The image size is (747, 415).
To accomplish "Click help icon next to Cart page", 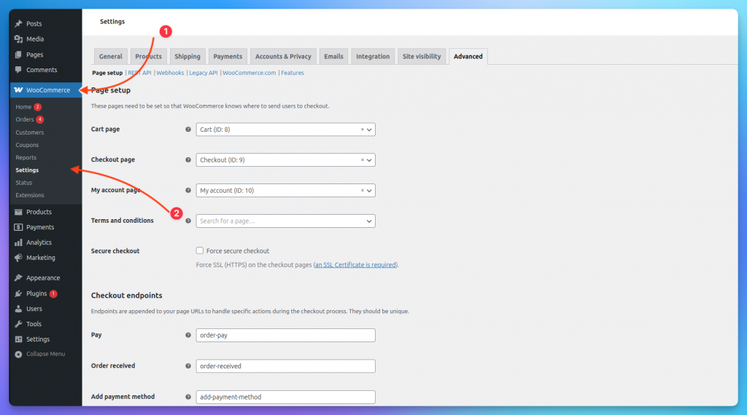I will click(188, 130).
